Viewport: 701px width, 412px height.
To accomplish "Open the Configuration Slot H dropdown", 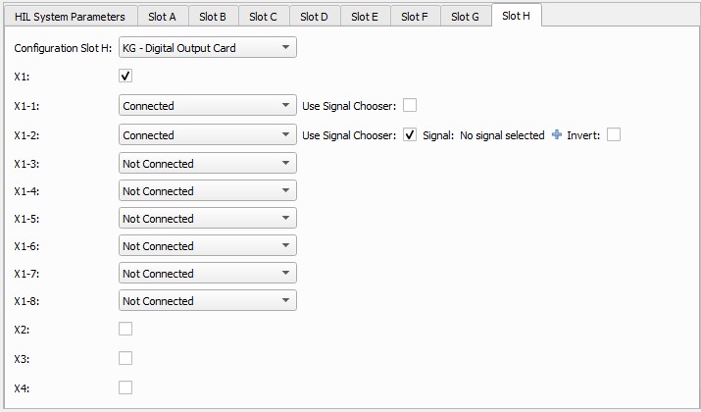I will point(208,47).
